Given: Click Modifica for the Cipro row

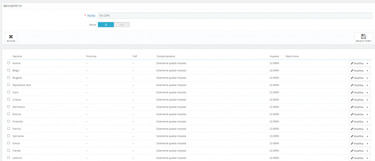Looking at the screenshot, I should pos(357,93).
